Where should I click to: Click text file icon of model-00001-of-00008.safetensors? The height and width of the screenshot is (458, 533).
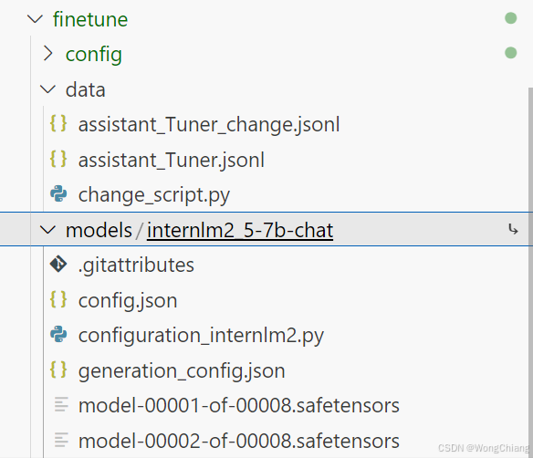pos(61,404)
